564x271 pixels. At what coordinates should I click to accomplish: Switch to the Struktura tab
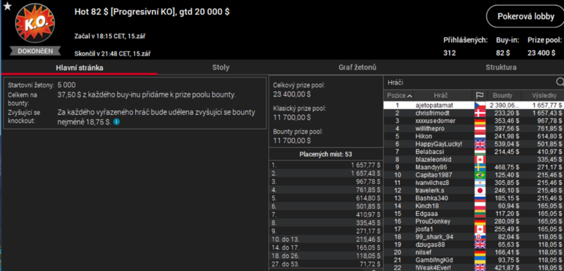tap(501, 68)
